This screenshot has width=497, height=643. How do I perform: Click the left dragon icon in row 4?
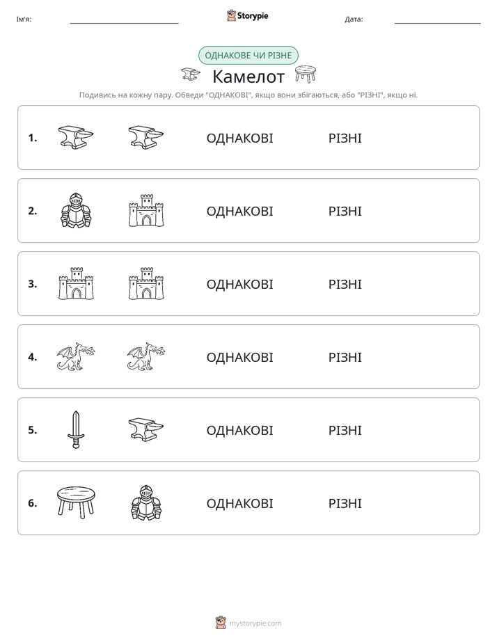(76, 357)
